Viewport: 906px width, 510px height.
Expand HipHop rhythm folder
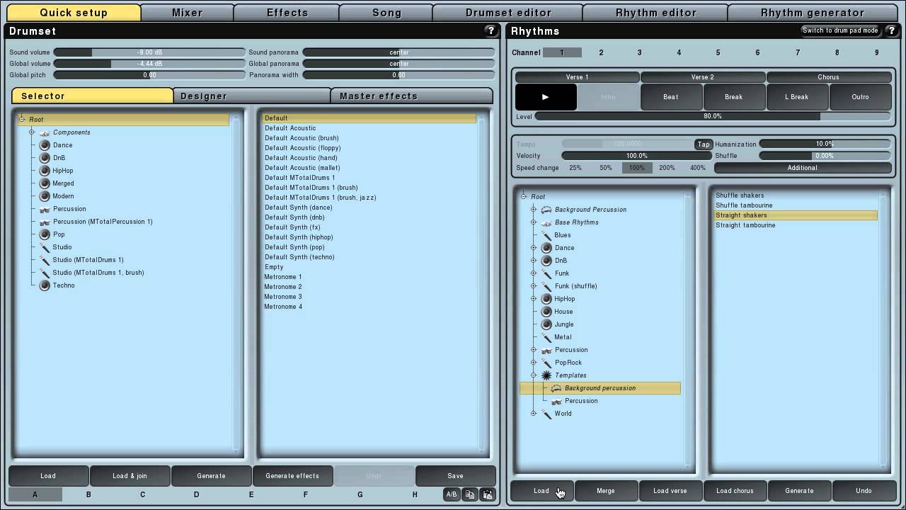click(534, 299)
